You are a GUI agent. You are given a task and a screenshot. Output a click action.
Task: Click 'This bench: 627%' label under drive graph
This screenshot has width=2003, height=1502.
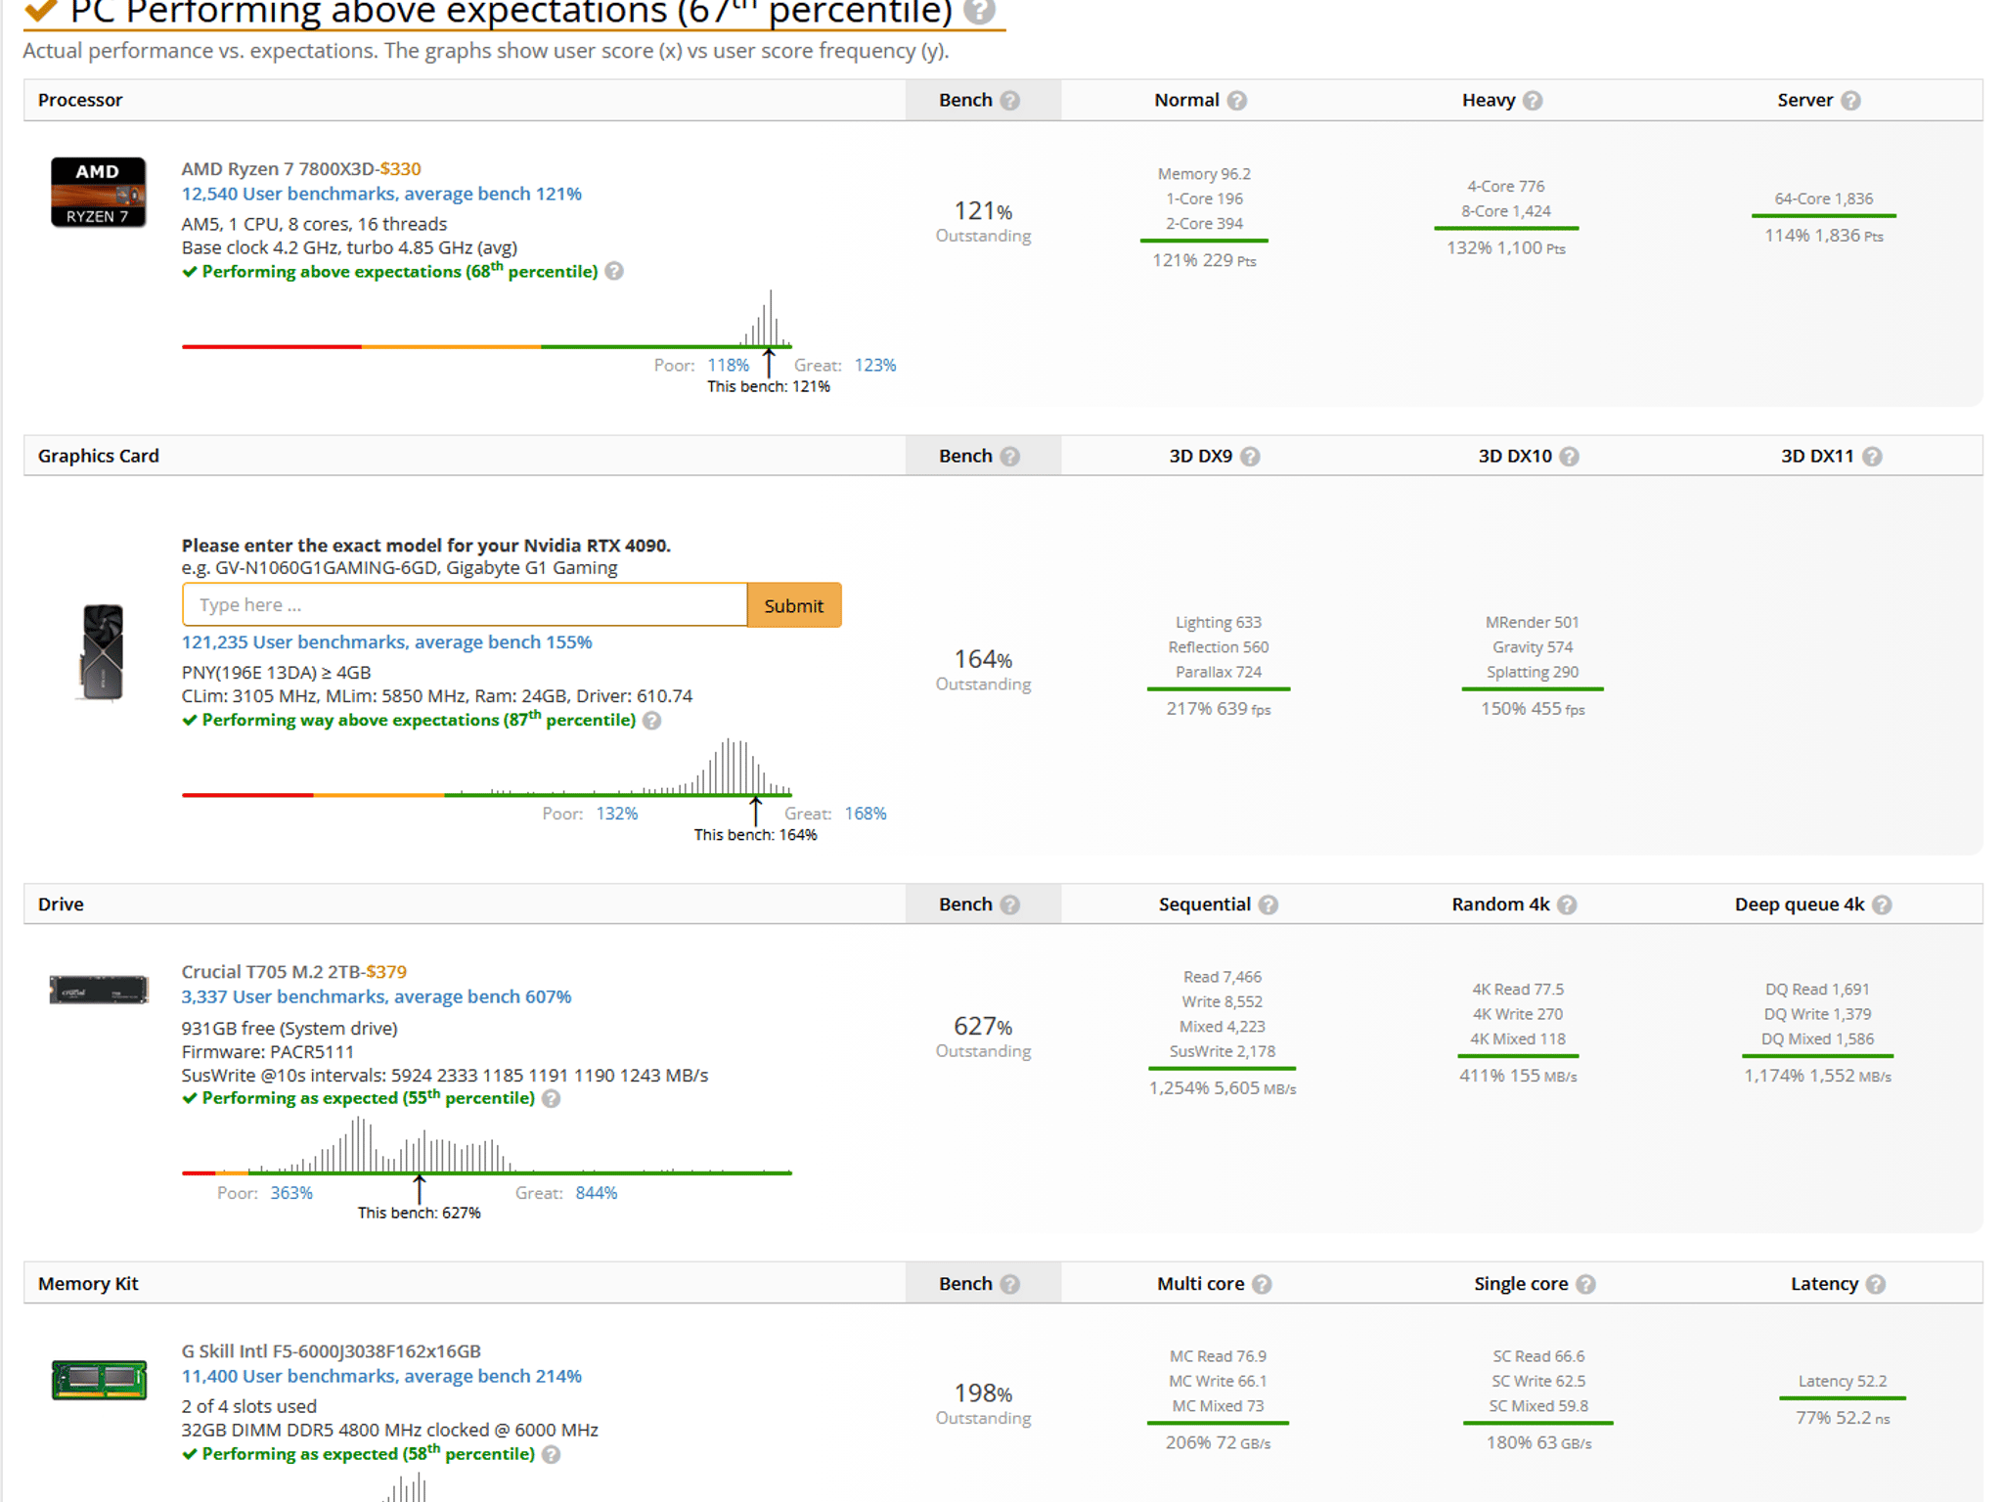click(x=419, y=1214)
